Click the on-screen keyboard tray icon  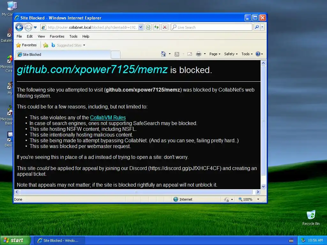(x=291, y=241)
